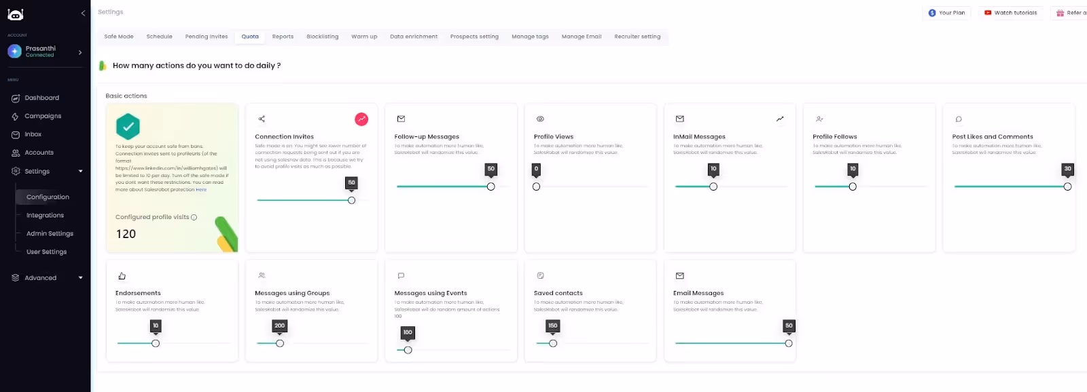The image size is (1087, 392).
Task: Collapse the sidebar with the left chevron
Action: pos(83,13)
